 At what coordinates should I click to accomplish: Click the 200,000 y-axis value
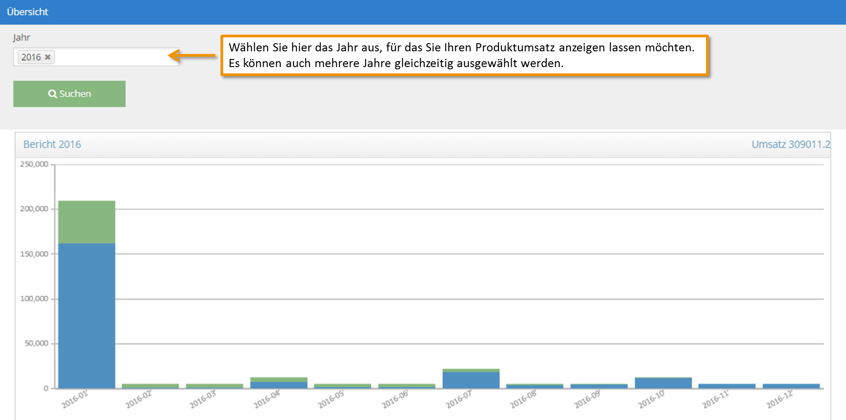34,209
